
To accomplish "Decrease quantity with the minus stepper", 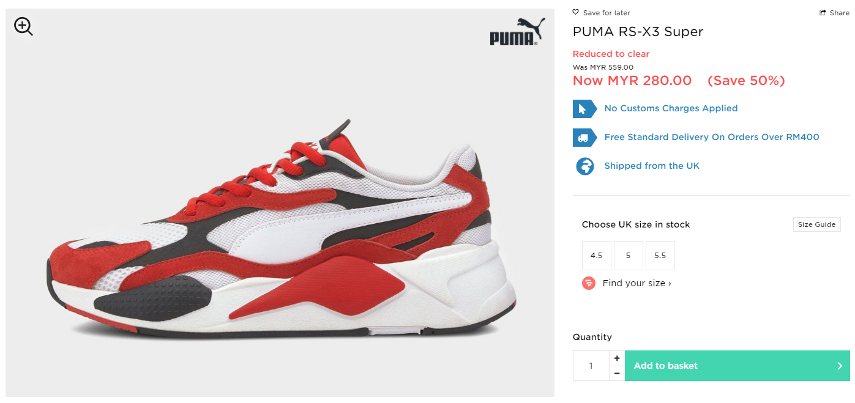I will (617, 373).
